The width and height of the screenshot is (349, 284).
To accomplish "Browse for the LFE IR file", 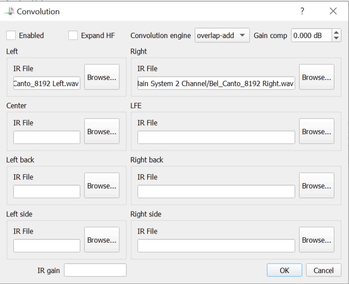I will click(x=317, y=131).
